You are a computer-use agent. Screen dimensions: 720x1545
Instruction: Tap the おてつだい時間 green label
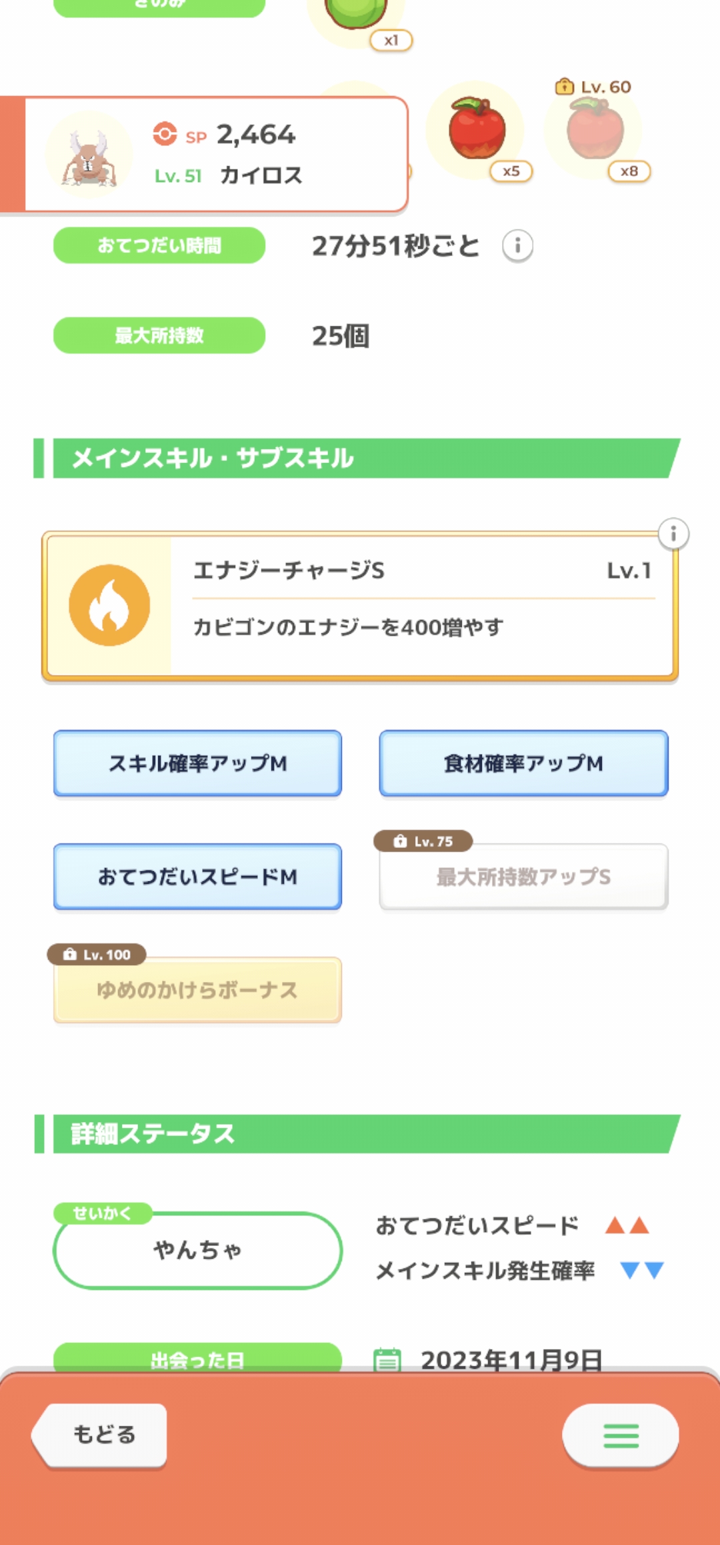coord(159,245)
